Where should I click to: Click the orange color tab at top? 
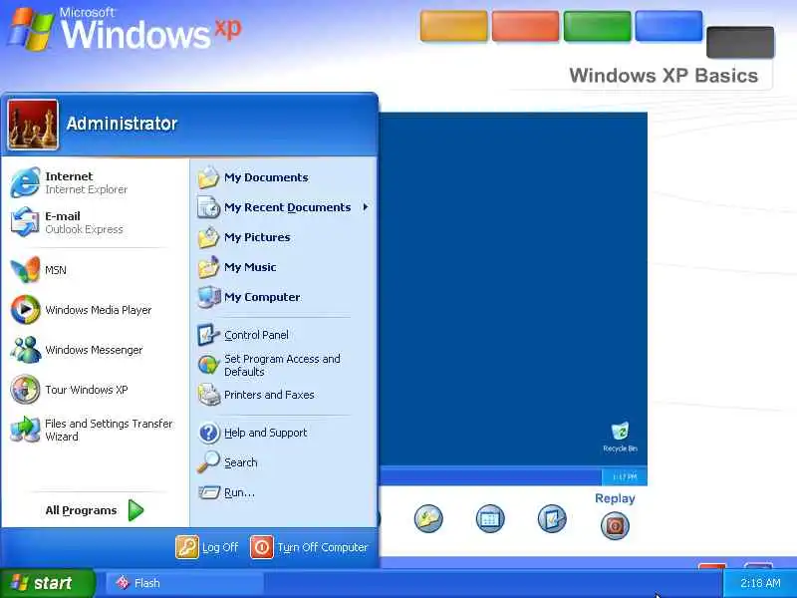click(453, 26)
